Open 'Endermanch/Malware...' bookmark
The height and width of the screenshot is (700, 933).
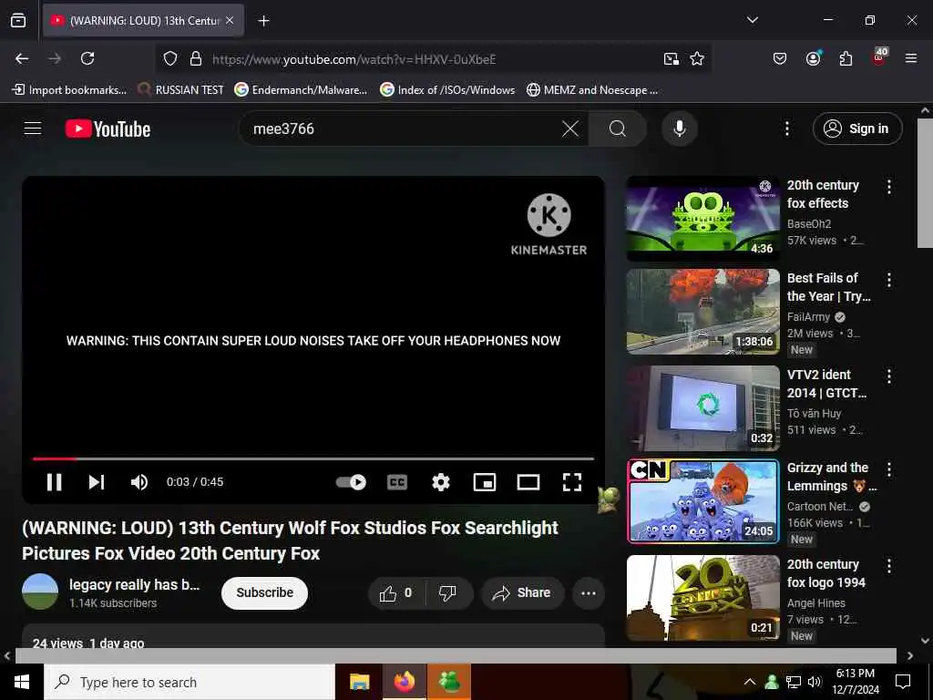click(301, 90)
